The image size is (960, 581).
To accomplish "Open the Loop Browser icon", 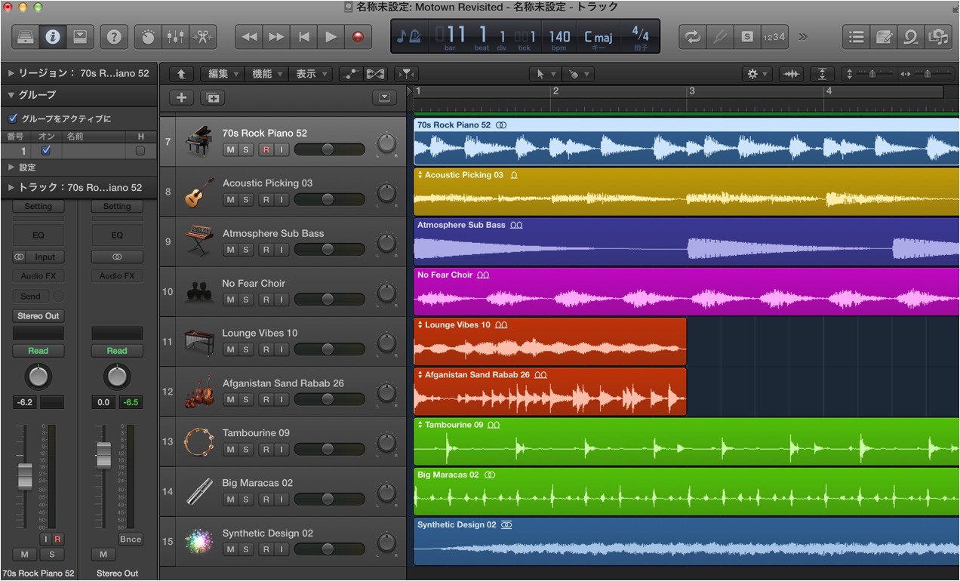I will pos(911,36).
